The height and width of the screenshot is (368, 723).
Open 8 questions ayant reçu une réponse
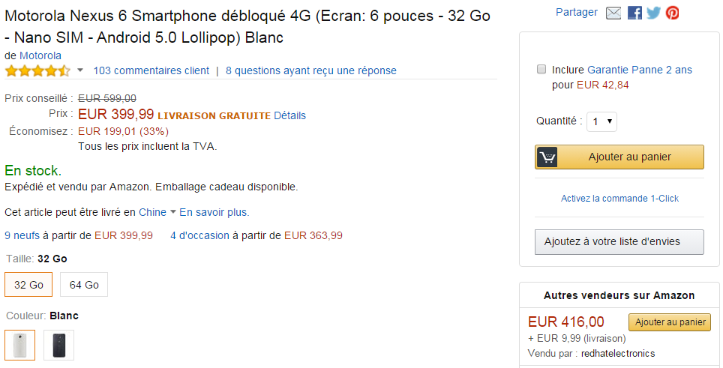coord(311,70)
